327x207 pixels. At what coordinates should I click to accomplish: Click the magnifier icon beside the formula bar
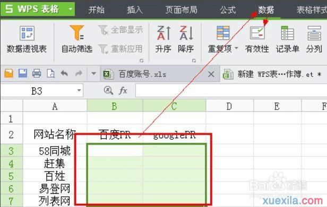click(x=108, y=91)
